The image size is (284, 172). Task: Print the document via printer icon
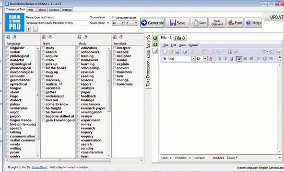[x=185, y=52]
